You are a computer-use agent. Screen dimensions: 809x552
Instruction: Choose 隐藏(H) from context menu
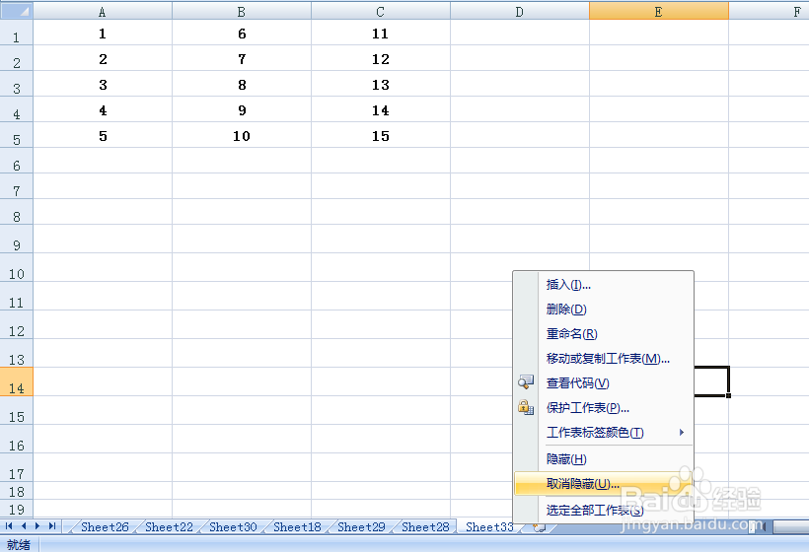coord(604,459)
